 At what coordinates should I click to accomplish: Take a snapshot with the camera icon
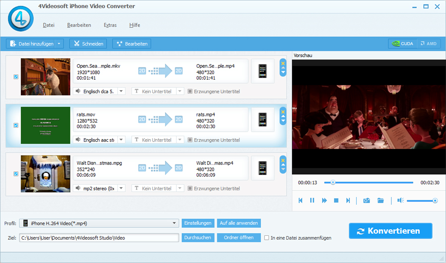coord(367,201)
